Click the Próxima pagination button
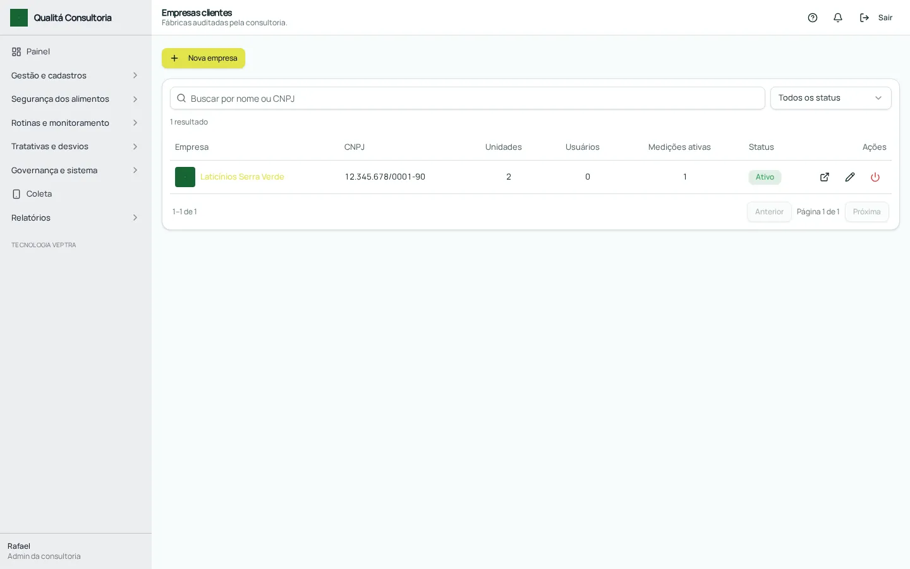910x569 pixels. (866, 212)
